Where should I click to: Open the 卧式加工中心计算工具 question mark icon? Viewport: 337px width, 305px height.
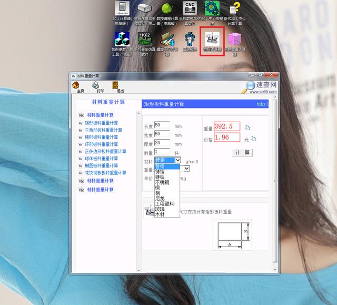[235, 8]
